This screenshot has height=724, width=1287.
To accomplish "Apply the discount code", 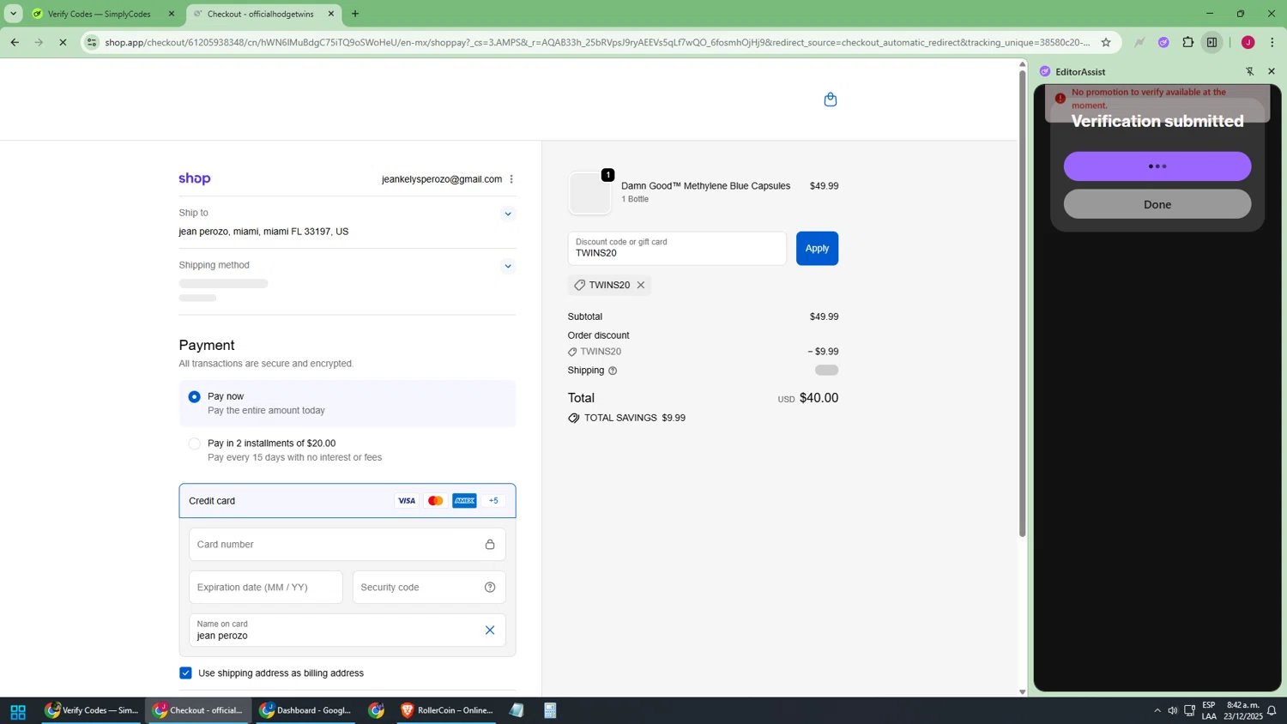I will pyautogui.click(x=817, y=248).
